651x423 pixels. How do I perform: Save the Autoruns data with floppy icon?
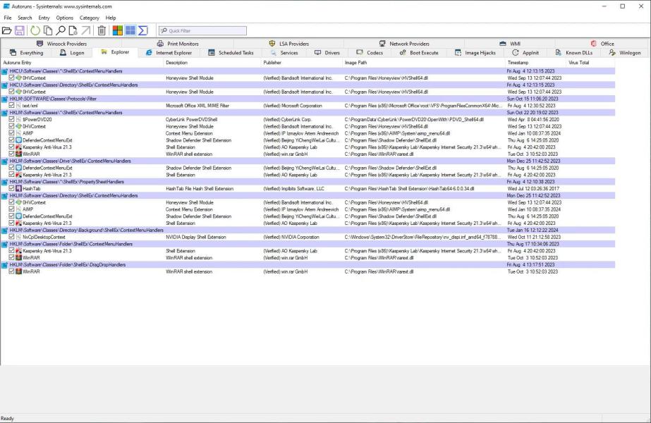point(20,30)
